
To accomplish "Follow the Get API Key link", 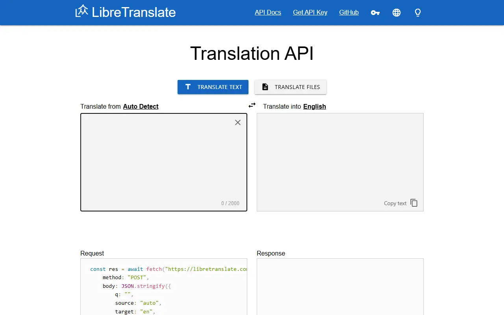I will (x=310, y=12).
